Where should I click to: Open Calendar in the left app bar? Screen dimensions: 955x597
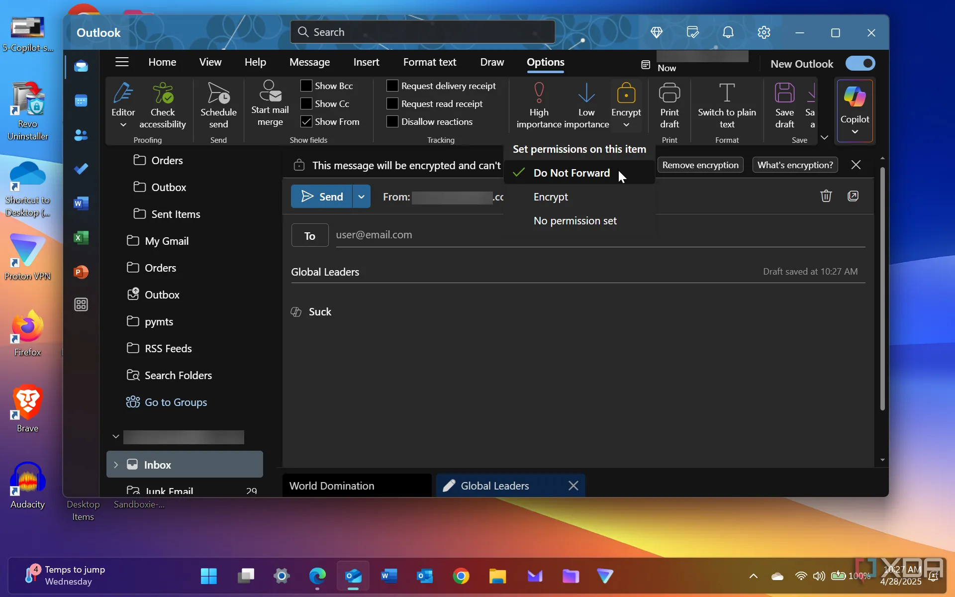81,101
